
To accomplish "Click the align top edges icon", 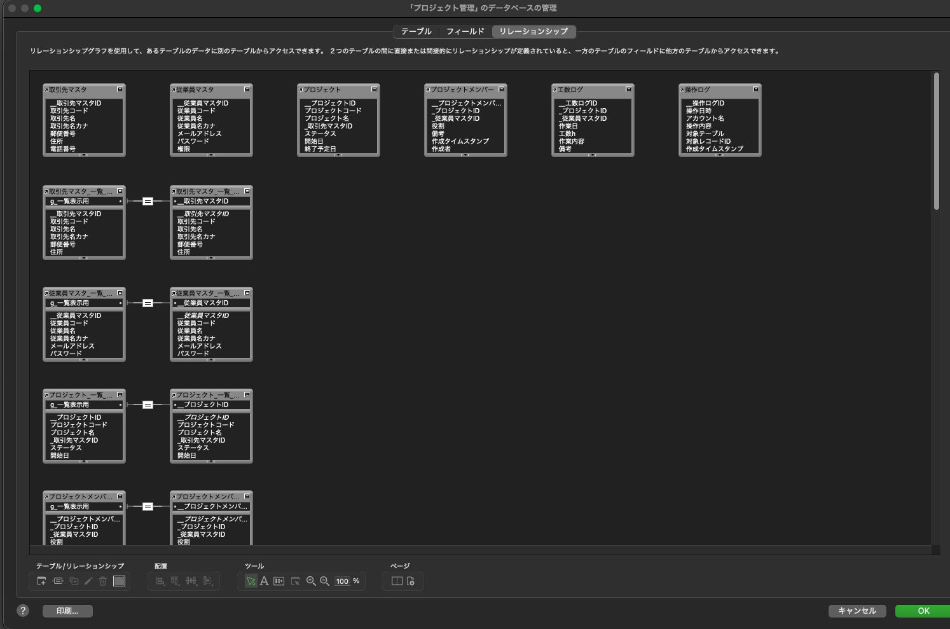I will 175,581.
